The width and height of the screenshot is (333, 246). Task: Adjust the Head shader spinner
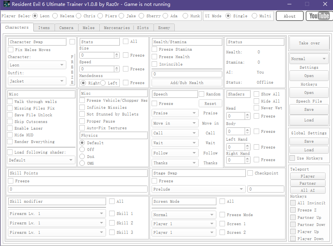coord(247,116)
